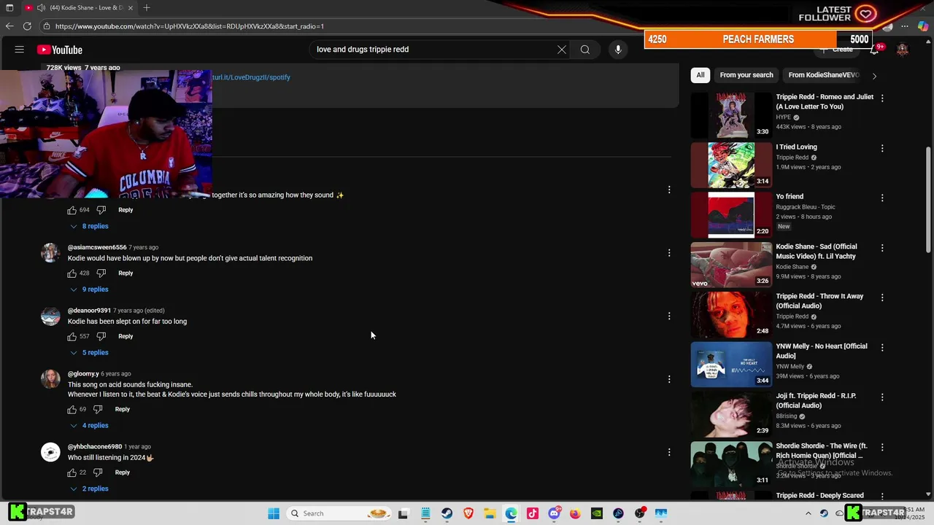Reply to the @gloomy.y comment
The image size is (934, 525).
[123, 409]
